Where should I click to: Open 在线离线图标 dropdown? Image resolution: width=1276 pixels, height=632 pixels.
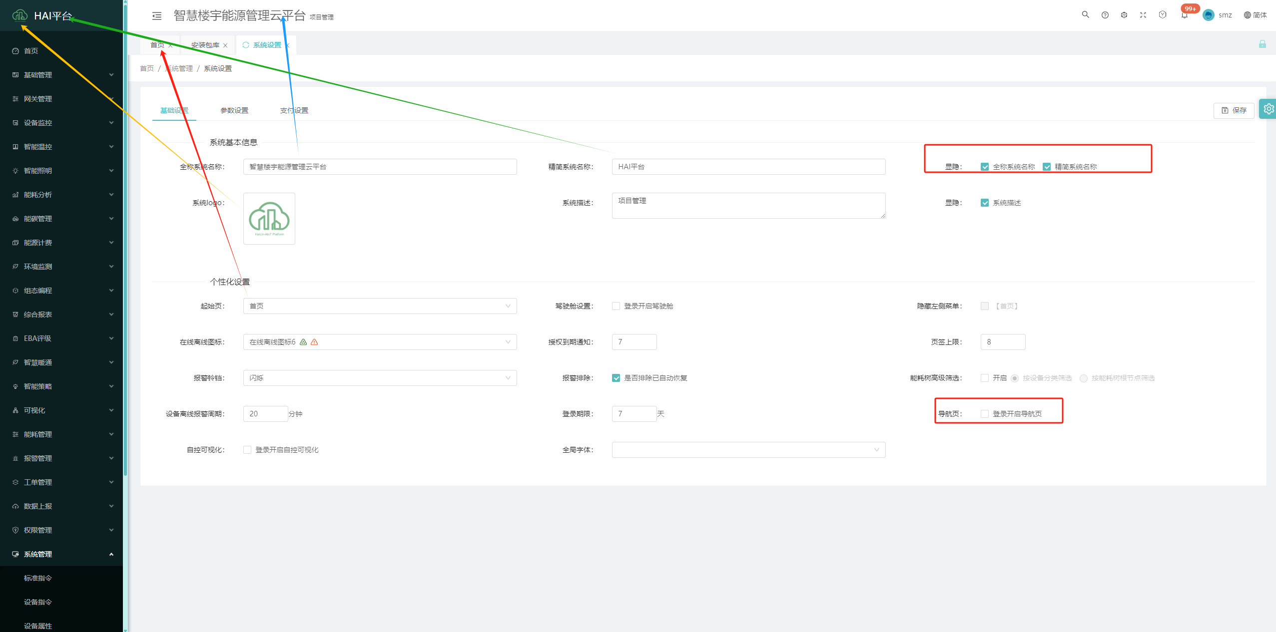pos(380,342)
